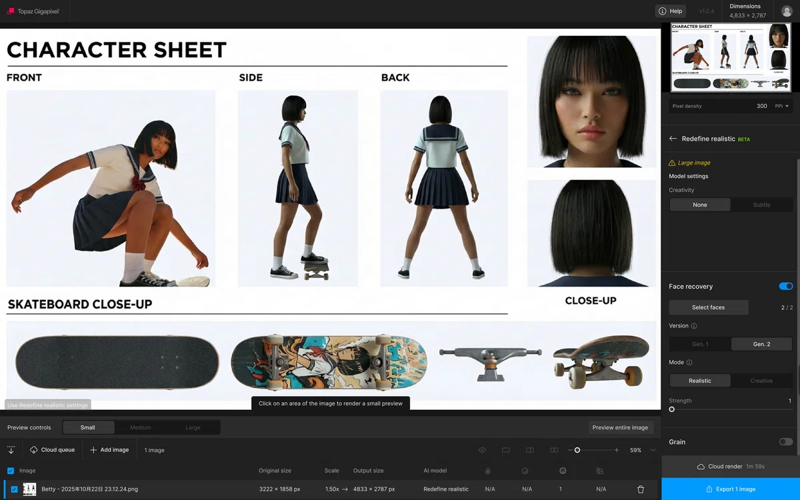
Task: Toggle the eye preview visibility icon
Action: click(x=482, y=450)
